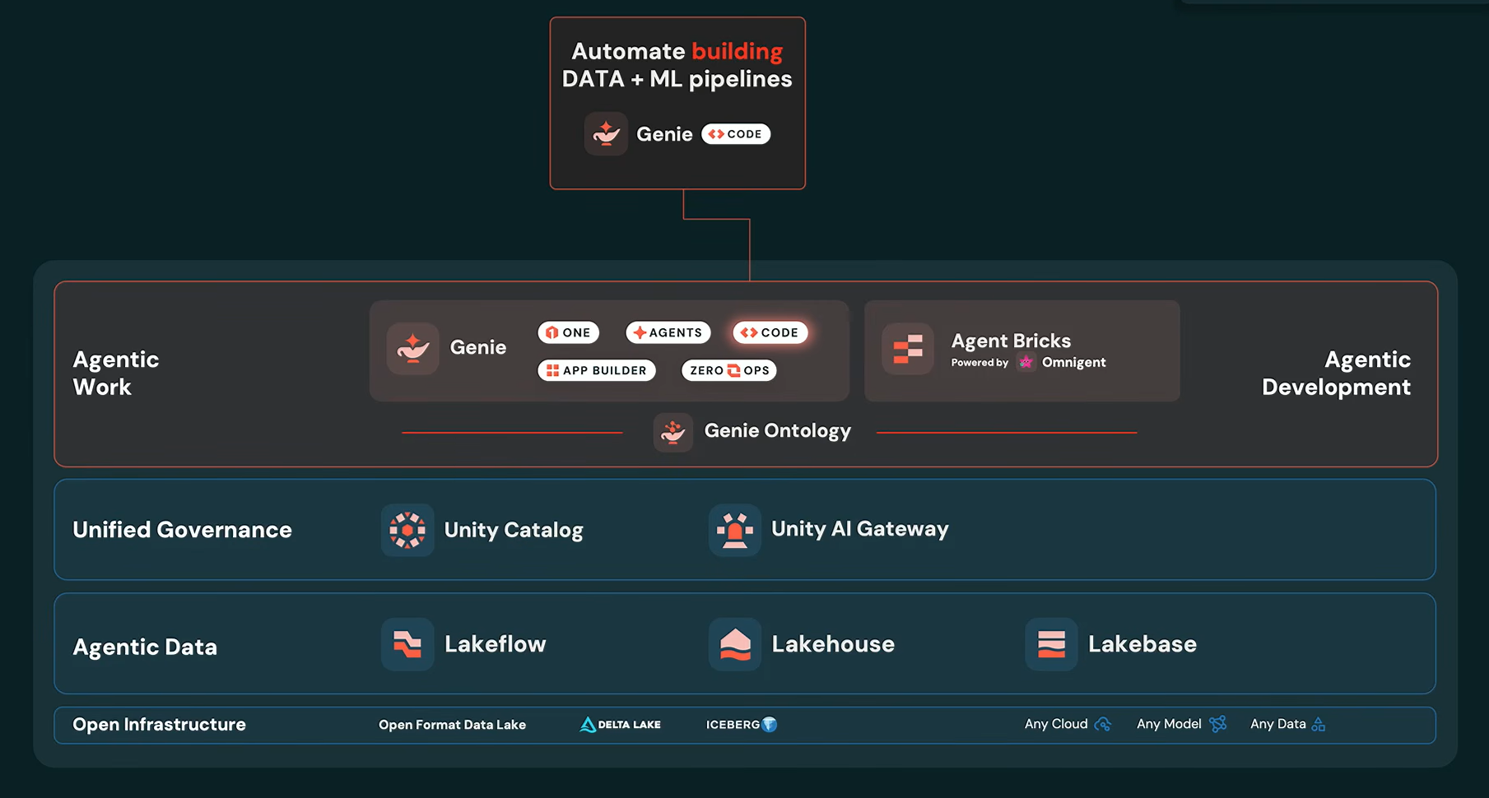This screenshot has width=1489, height=798.
Task: Click the 'Omnigent' name text
Action: 1073,362
